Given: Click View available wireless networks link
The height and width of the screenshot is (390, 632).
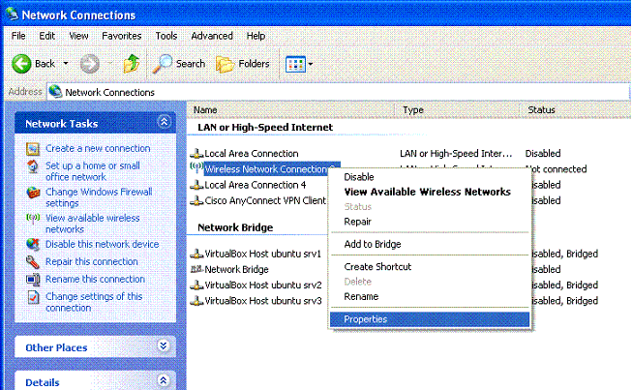Looking at the screenshot, I should tap(92, 224).
